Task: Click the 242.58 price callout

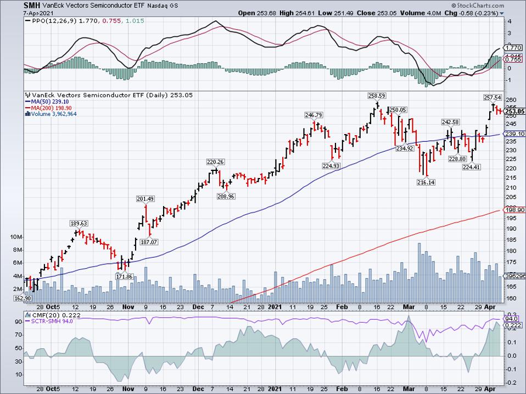Action: [x=451, y=122]
